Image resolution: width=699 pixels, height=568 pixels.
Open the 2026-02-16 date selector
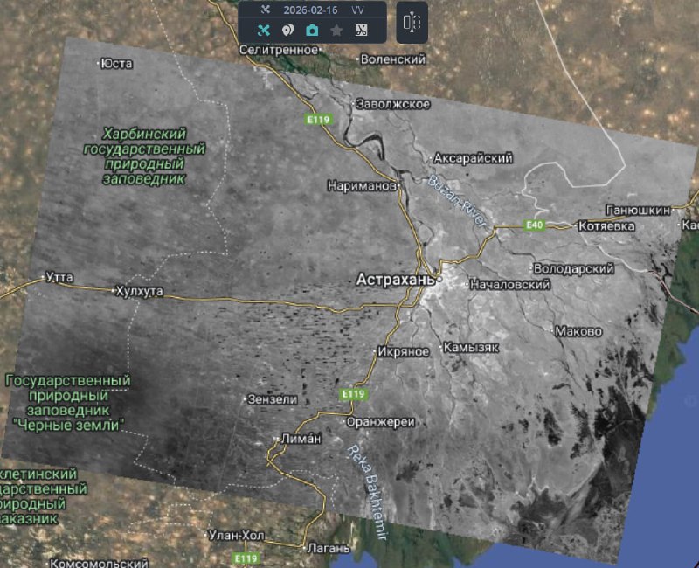click(x=308, y=10)
